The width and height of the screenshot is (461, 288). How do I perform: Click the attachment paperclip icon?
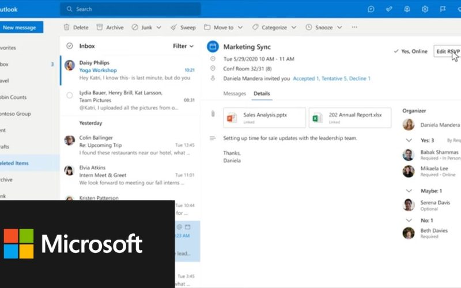(x=213, y=113)
